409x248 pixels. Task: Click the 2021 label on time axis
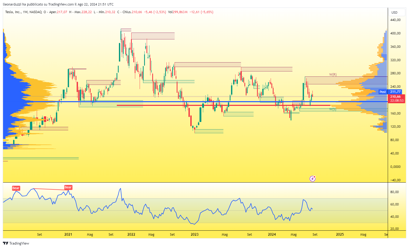68,235
